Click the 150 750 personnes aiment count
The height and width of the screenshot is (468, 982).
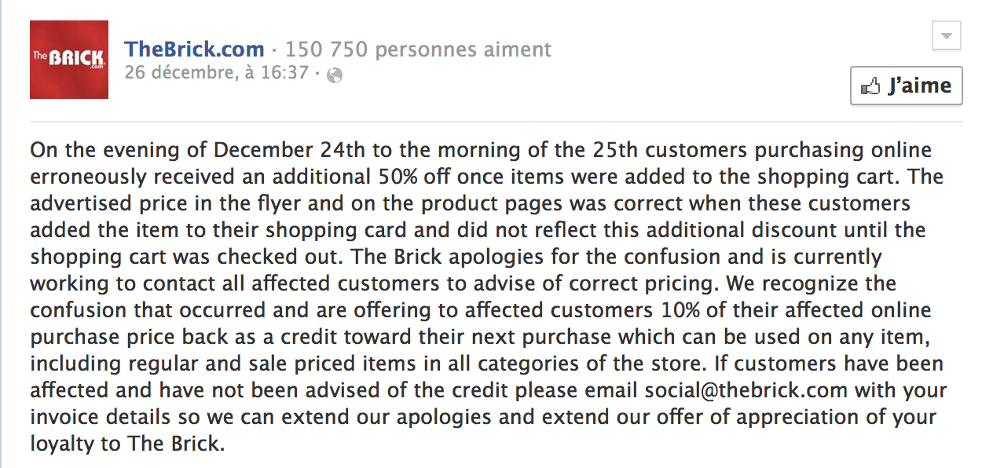coord(418,49)
